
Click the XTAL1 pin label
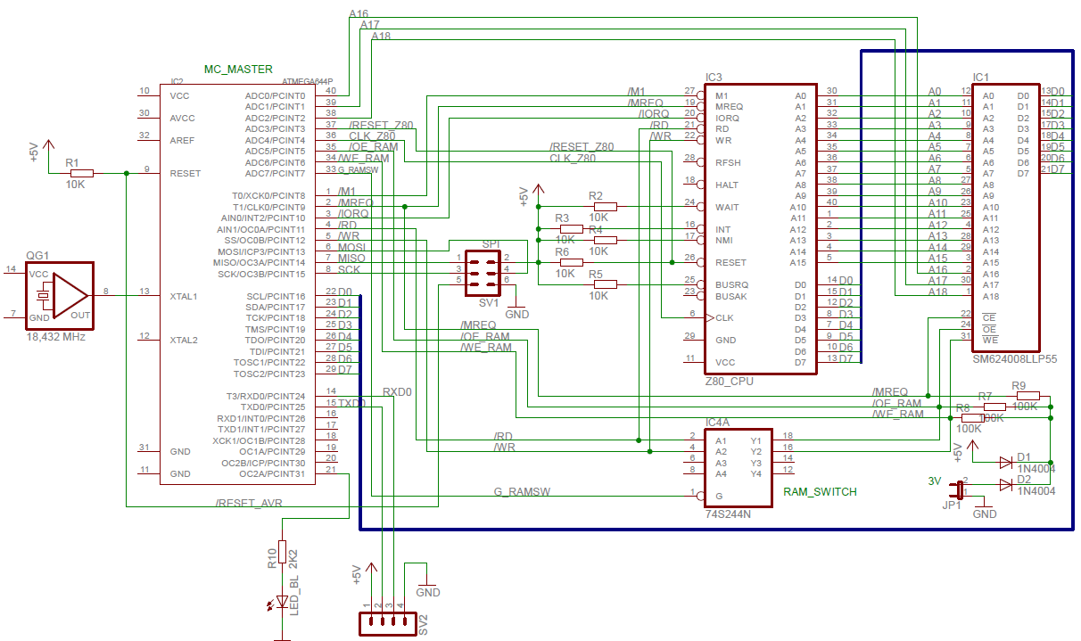coord(183,296)
